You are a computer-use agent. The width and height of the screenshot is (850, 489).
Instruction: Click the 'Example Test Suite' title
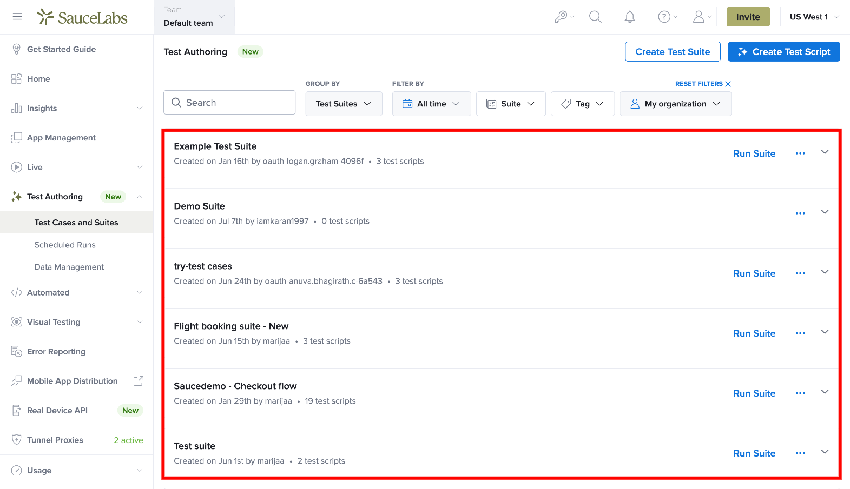[215, 146]
